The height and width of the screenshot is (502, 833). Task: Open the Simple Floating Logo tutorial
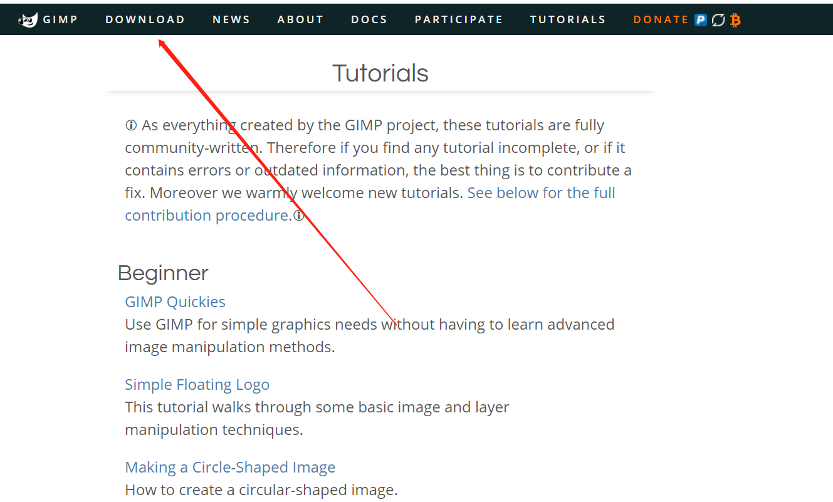pos(197,384)
